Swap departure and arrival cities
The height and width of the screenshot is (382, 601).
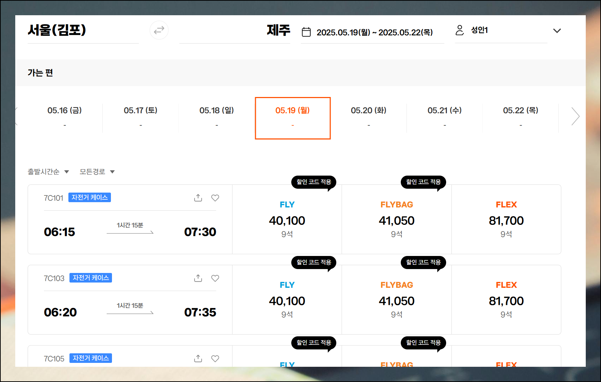click(159, 30)
